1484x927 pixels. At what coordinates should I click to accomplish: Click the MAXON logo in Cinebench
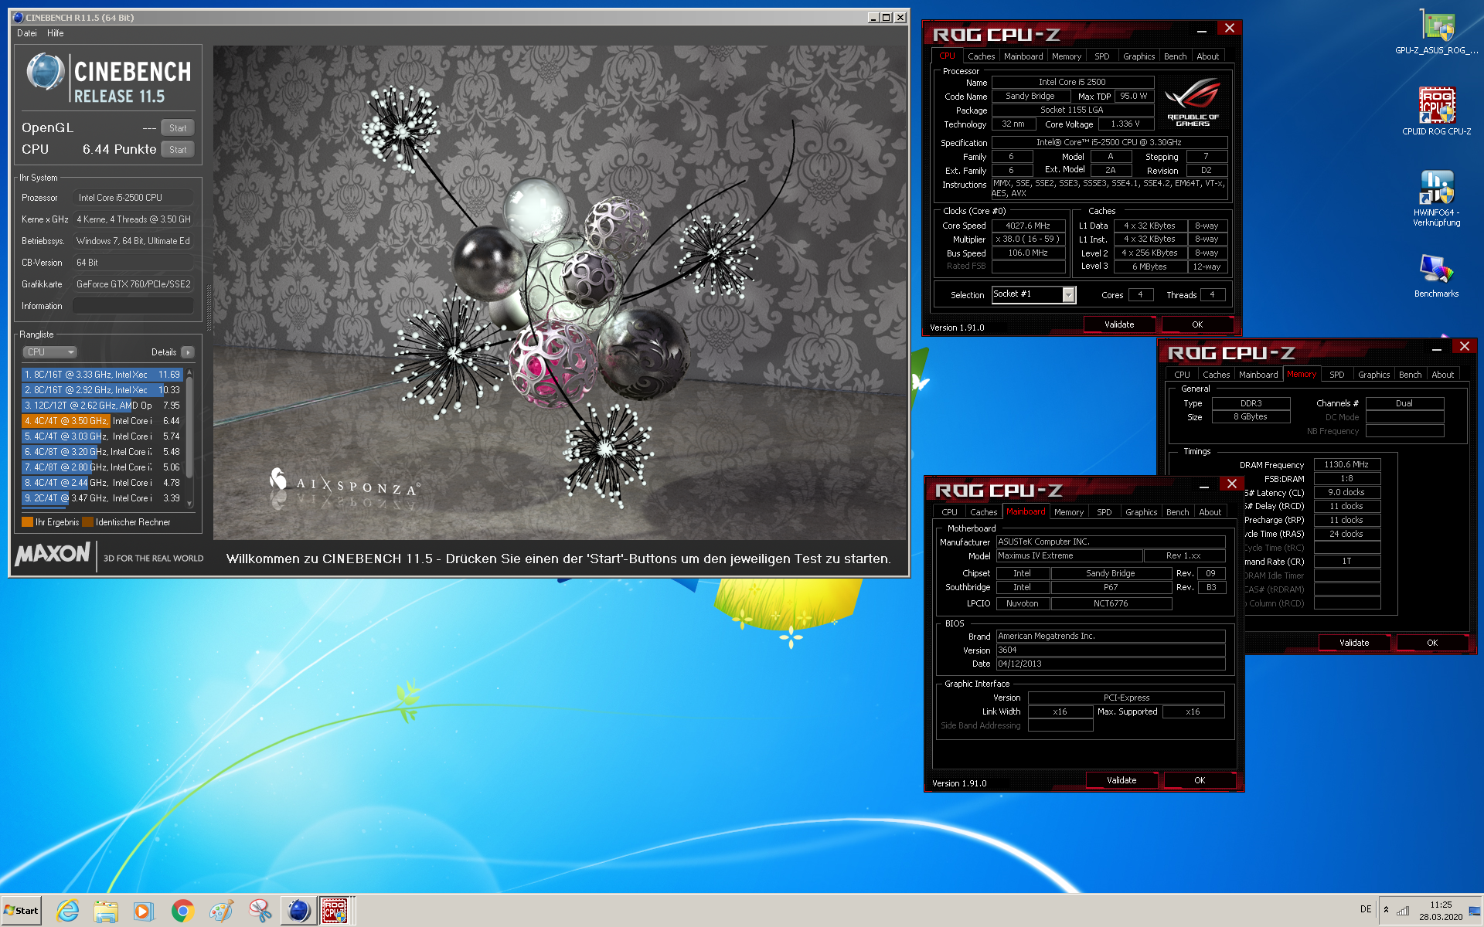53,554
